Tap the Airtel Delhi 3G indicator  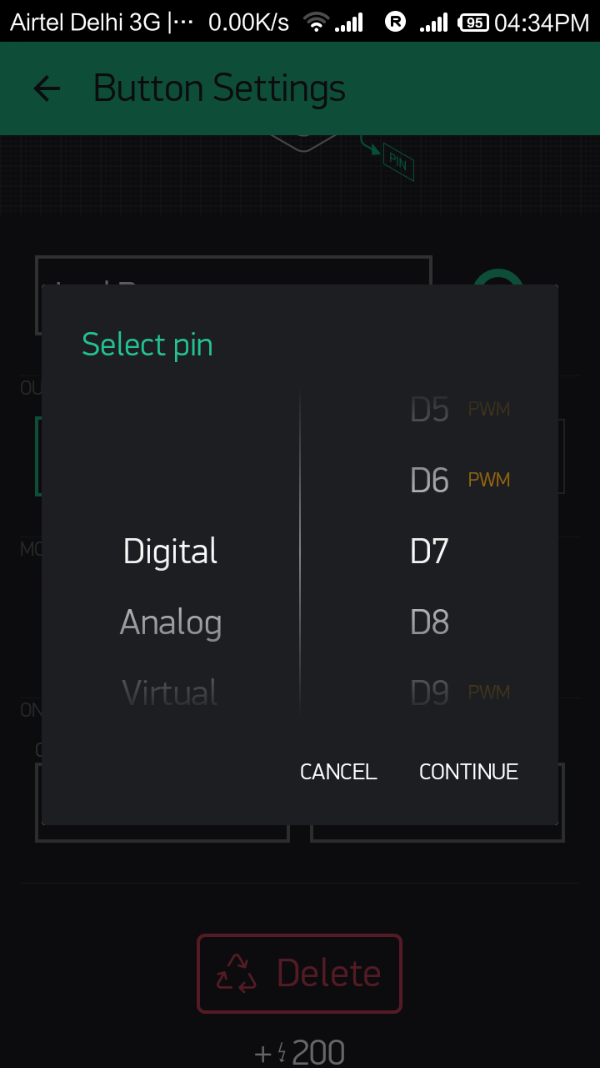(83, 21)
